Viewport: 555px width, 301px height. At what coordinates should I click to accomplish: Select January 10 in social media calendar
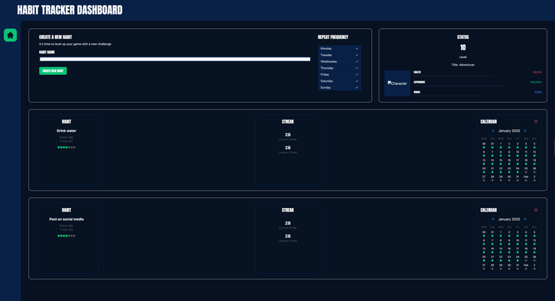pyautogui.click(x=518, y=242)
